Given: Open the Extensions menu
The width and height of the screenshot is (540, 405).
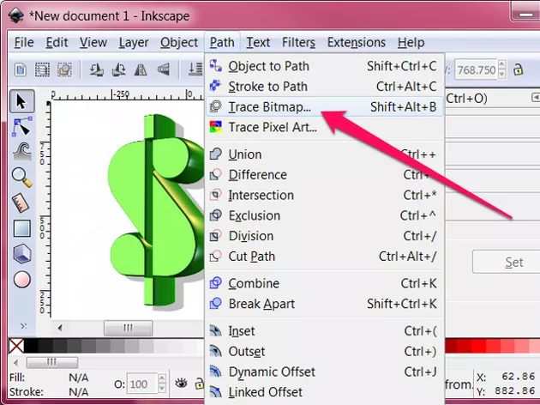Looking at the screenshot, I should tap(356, 42).
